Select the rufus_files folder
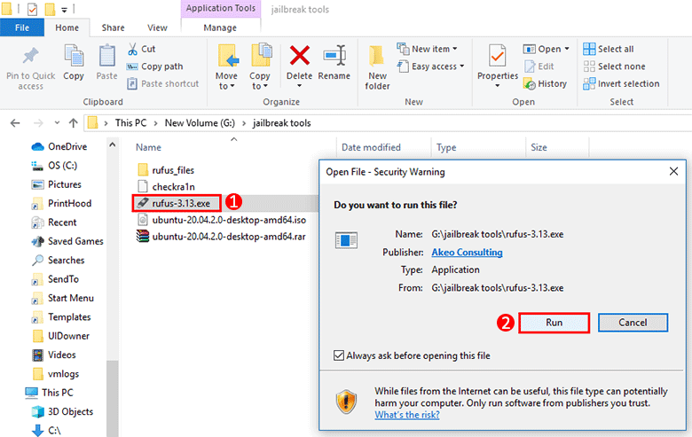 pyautogui.click(x=166, y=170)
